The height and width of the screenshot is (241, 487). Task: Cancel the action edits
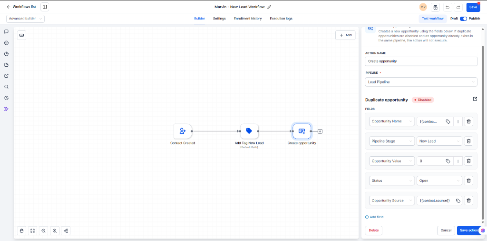click(x=446, y=231)
